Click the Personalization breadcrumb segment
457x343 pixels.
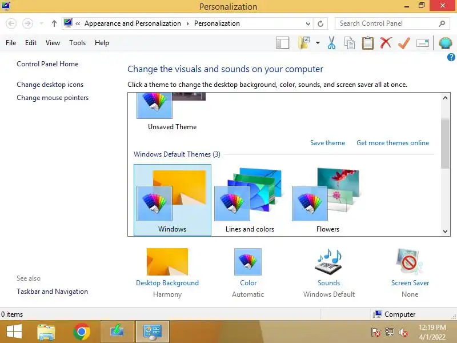click(x=217, y=23)
